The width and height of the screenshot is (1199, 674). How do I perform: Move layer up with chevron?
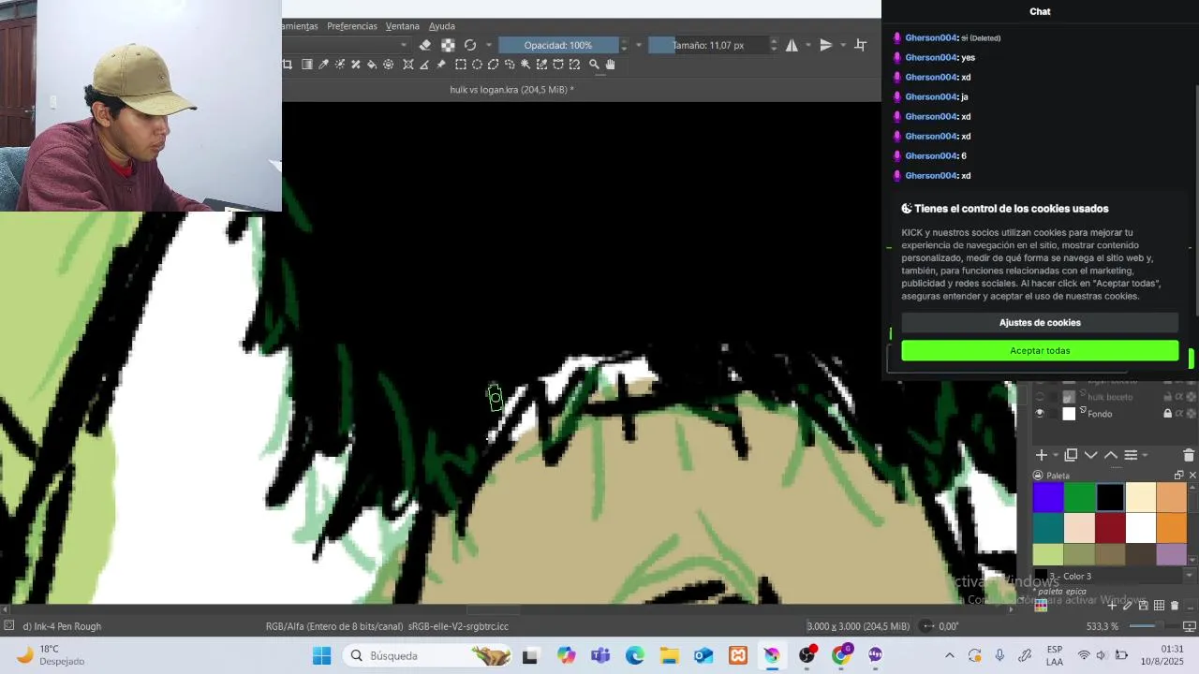1111,455
